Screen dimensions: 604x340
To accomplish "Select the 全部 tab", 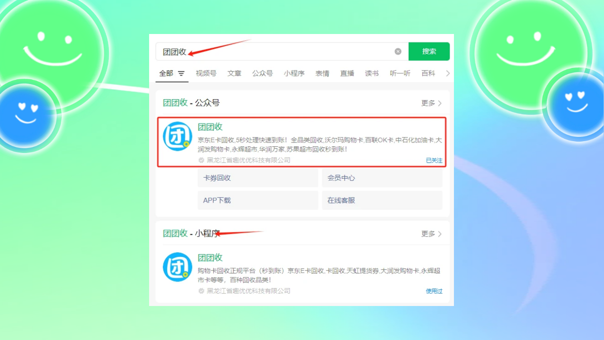I will (166, 73).
